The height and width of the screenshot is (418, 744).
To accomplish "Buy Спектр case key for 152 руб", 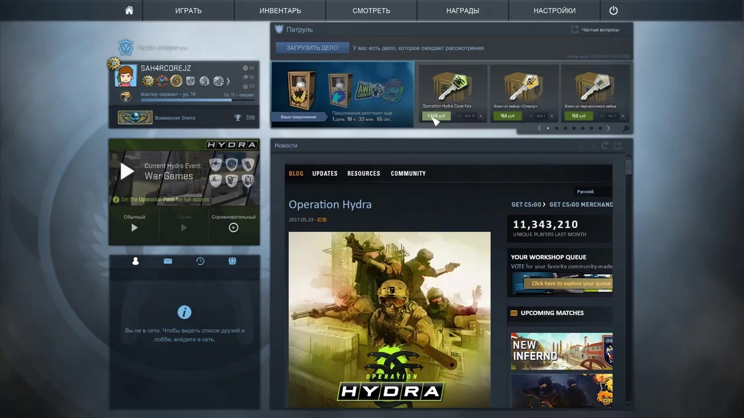I will pos(507,116).
